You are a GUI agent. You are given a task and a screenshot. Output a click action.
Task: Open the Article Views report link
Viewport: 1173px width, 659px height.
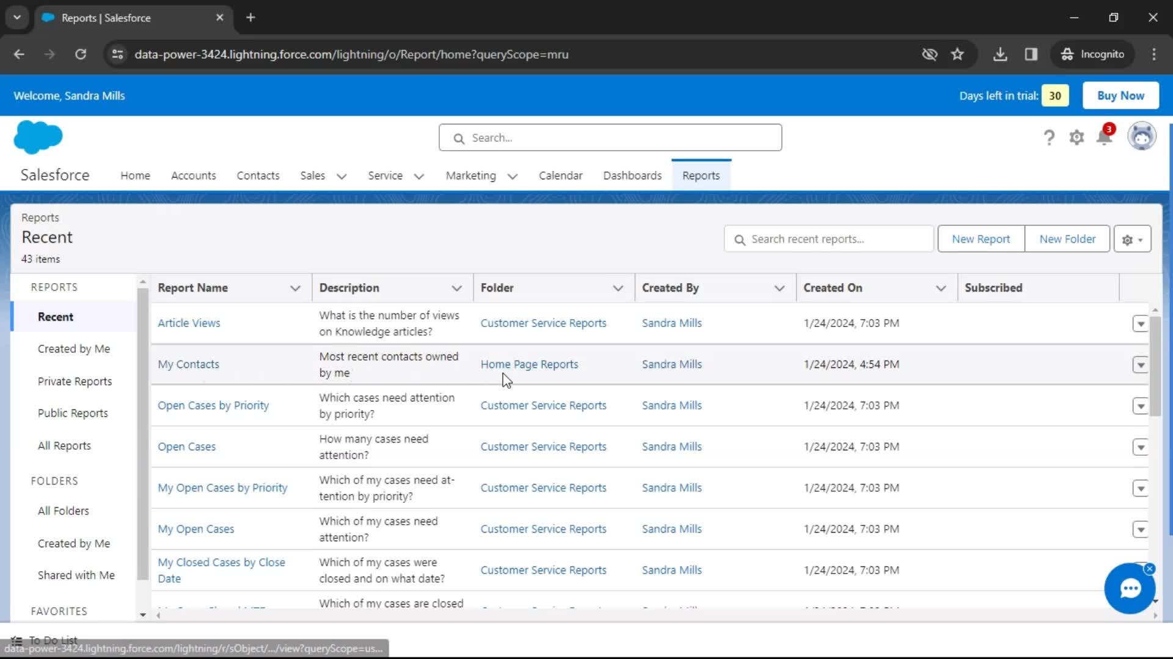189,323
